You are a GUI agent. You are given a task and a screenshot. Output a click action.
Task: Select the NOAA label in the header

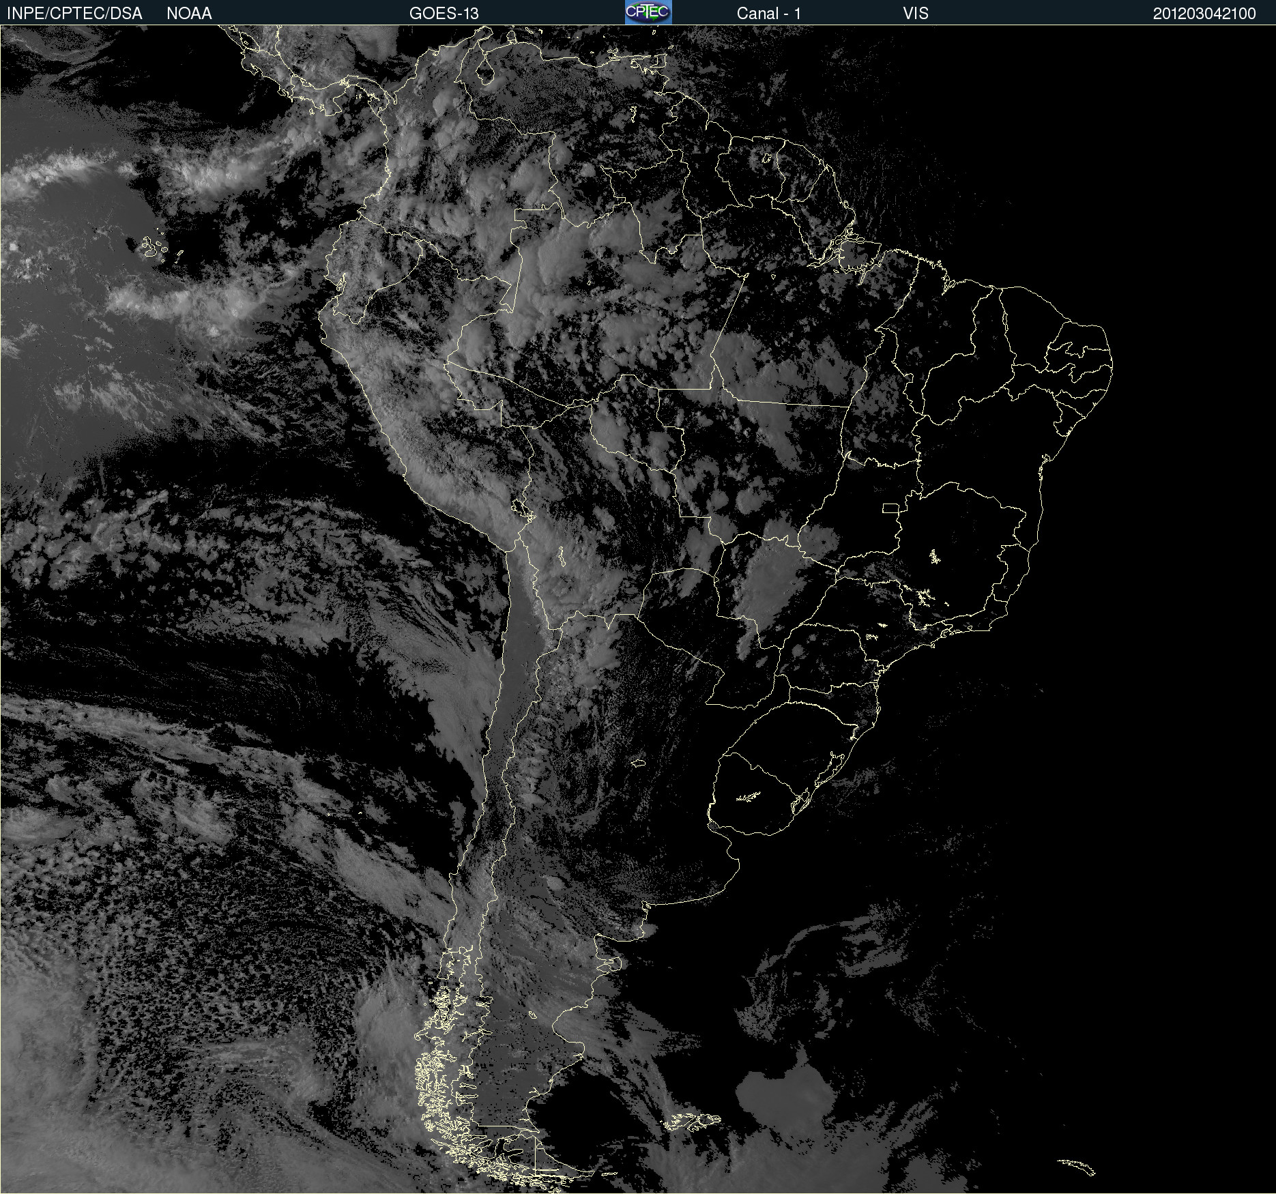tap(189, 14)
